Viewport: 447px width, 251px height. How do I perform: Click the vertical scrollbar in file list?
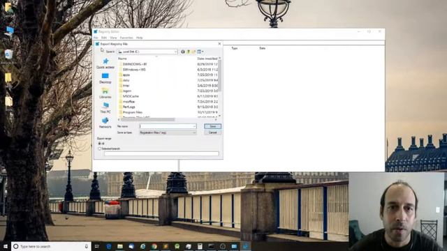(x=219, y=75)
